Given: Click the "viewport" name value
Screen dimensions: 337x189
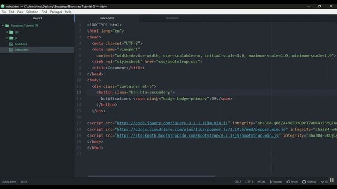Looking at the screenshot, I should point(128,49).
